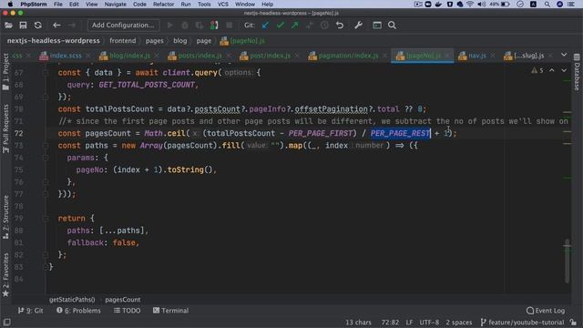583x328 pixels.
Task: Click the Git Rollback undo icon
Action: coord(340,26)
